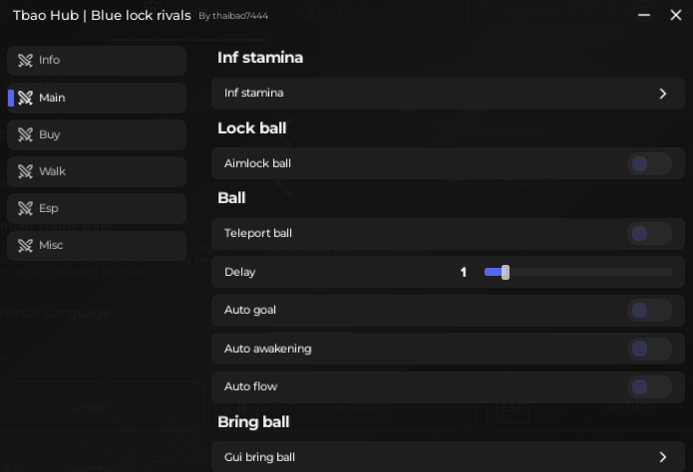
Task: Click the swords icon beside Misc
Action: 25,246
